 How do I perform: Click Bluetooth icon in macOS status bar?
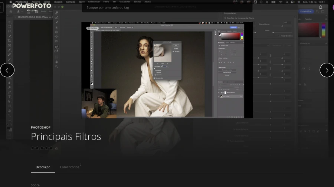267,2
